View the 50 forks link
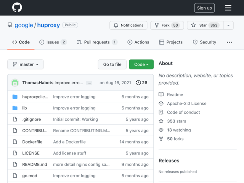This screenshot has width=244, height=183. click(x=175, y=139)
